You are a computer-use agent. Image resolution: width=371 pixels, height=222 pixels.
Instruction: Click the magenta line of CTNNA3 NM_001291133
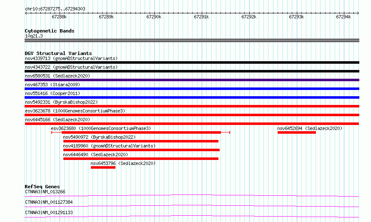[192, 216]
